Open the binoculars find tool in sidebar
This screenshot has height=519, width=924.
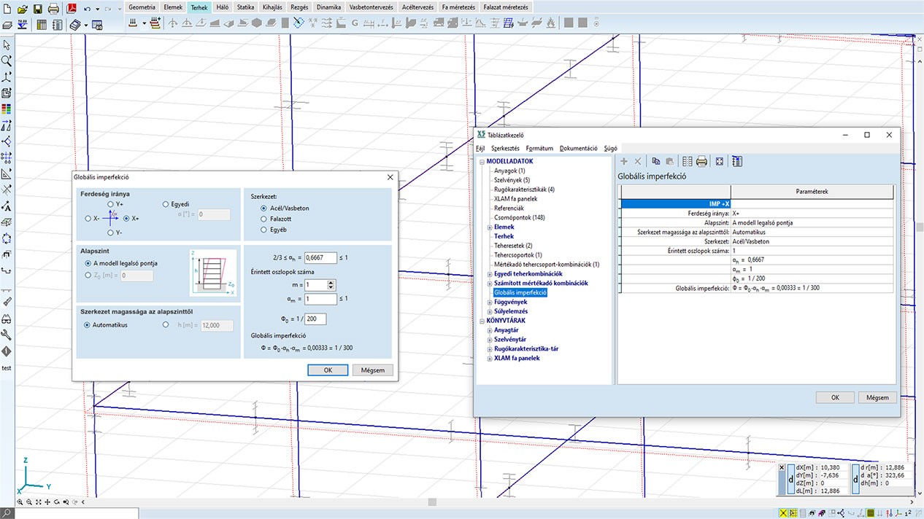(x=7, y=319)
